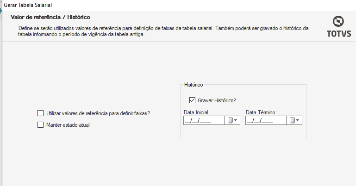Open the Data Término calendar picker icon
Image resolution: width=356 pixels, height=186 pixels.
(292, 121)
